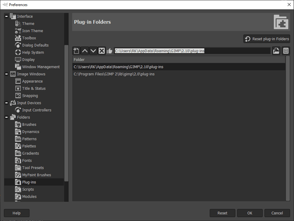Screen dimensions: 294x221
Task: Confirm preferences with OK button
Action: point(250,213)
